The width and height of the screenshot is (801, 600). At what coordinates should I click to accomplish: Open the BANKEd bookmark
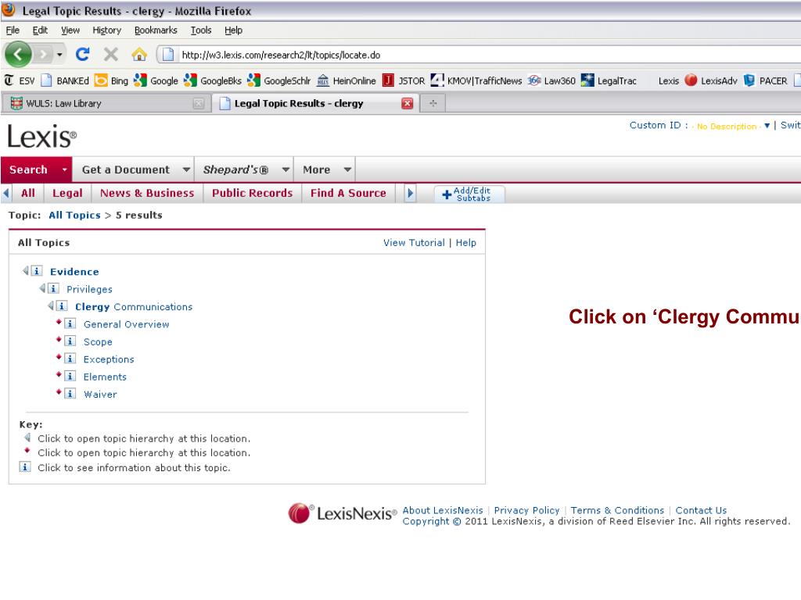click(65, 80)
